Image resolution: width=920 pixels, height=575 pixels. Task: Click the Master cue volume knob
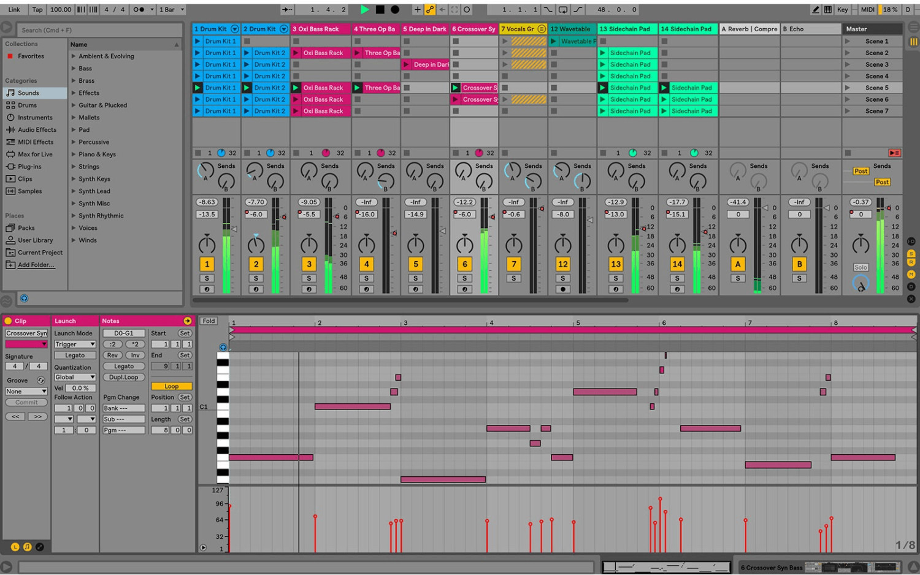861,284
